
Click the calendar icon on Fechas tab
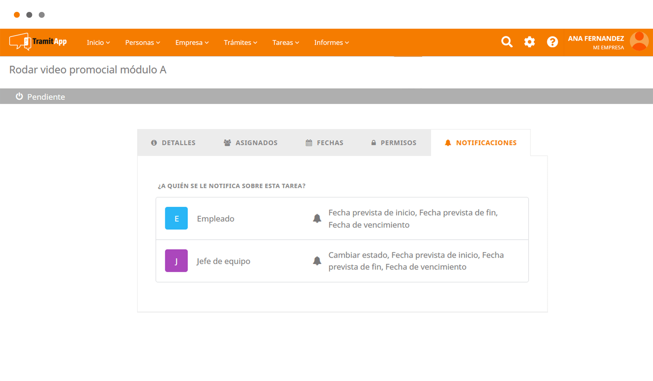coord(309,142)
